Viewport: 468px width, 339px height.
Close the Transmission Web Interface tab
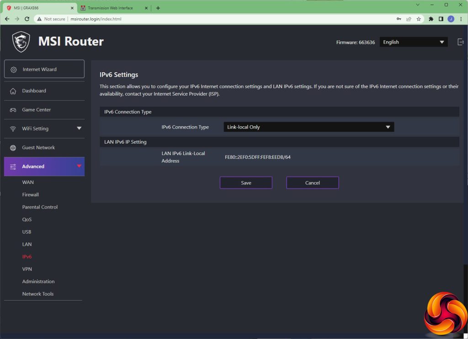click(x=146, y=8)
